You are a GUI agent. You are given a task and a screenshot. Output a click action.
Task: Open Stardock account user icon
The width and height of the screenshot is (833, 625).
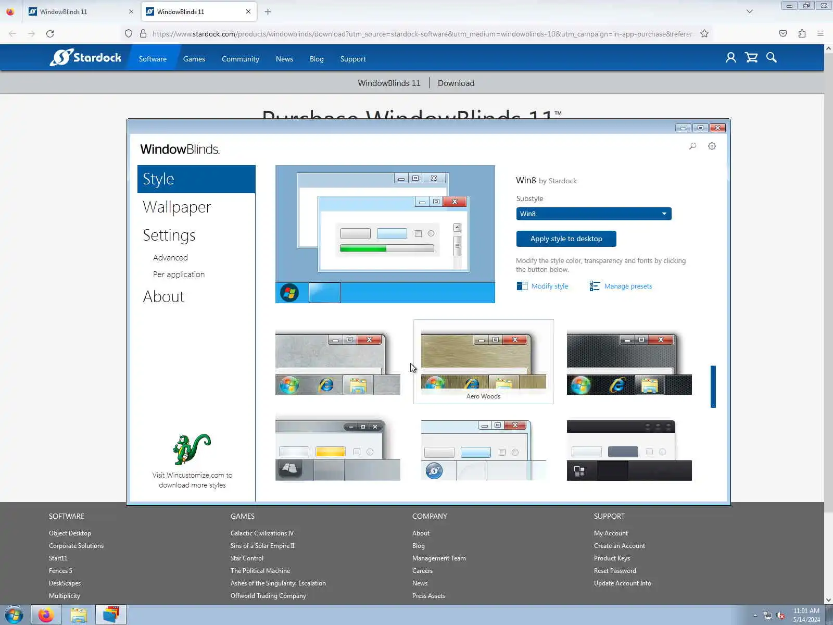[x=731, y=58]
